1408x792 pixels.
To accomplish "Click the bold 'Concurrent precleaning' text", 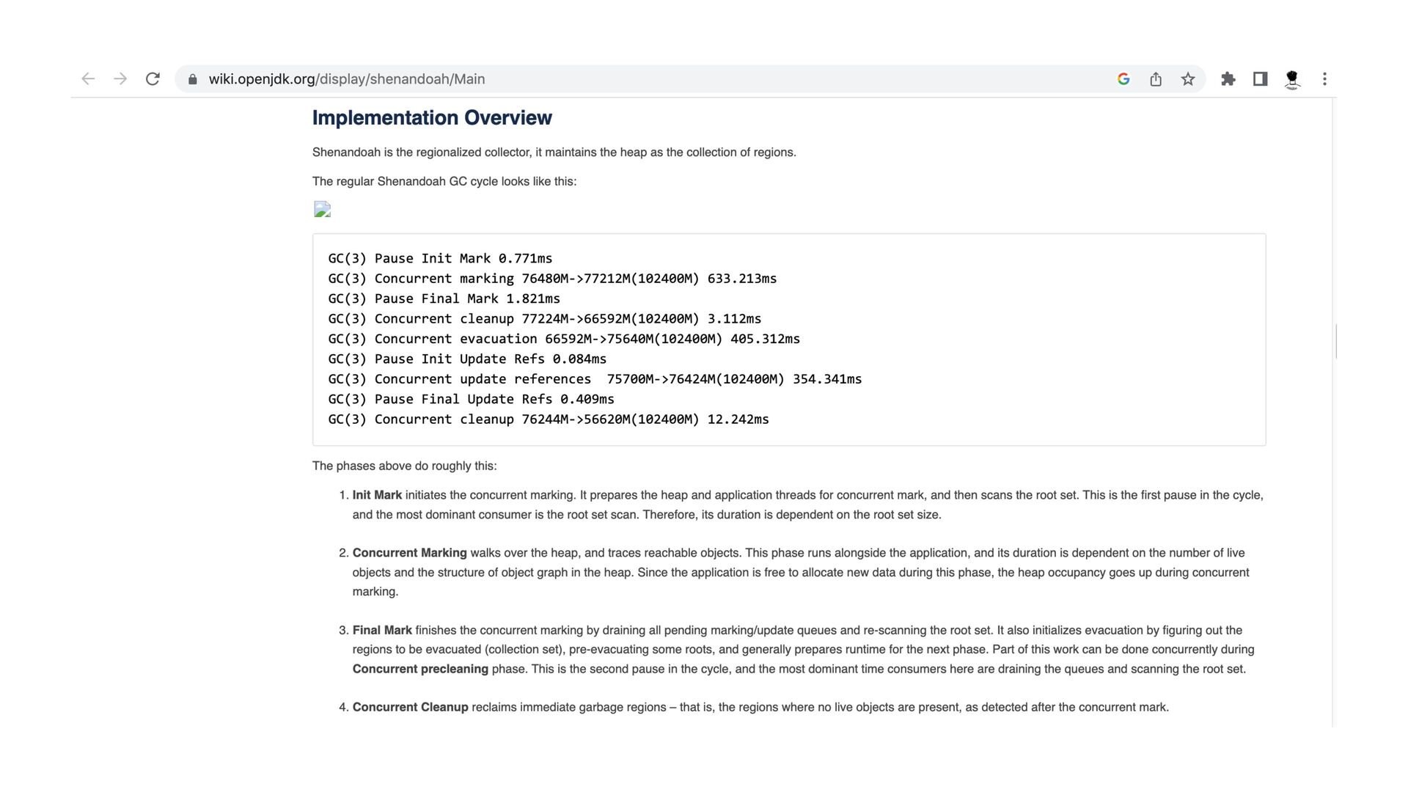I will [x=420, y=669].
